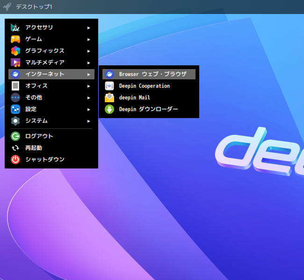Expand the アクセサリ submenu arrow

pyautogui.click(x=88, y=28)
